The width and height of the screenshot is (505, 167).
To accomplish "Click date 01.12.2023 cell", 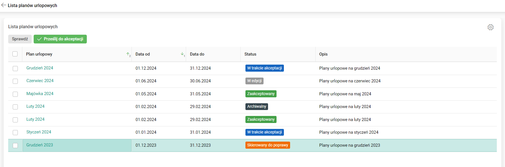I will coord(146,145).
